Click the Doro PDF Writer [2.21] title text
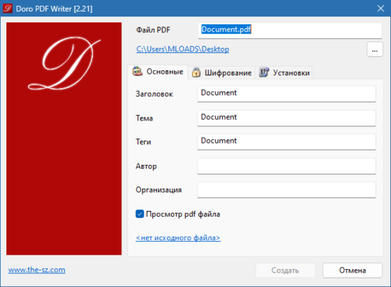Viewport: 391px width, 287px height. point(54,9)
